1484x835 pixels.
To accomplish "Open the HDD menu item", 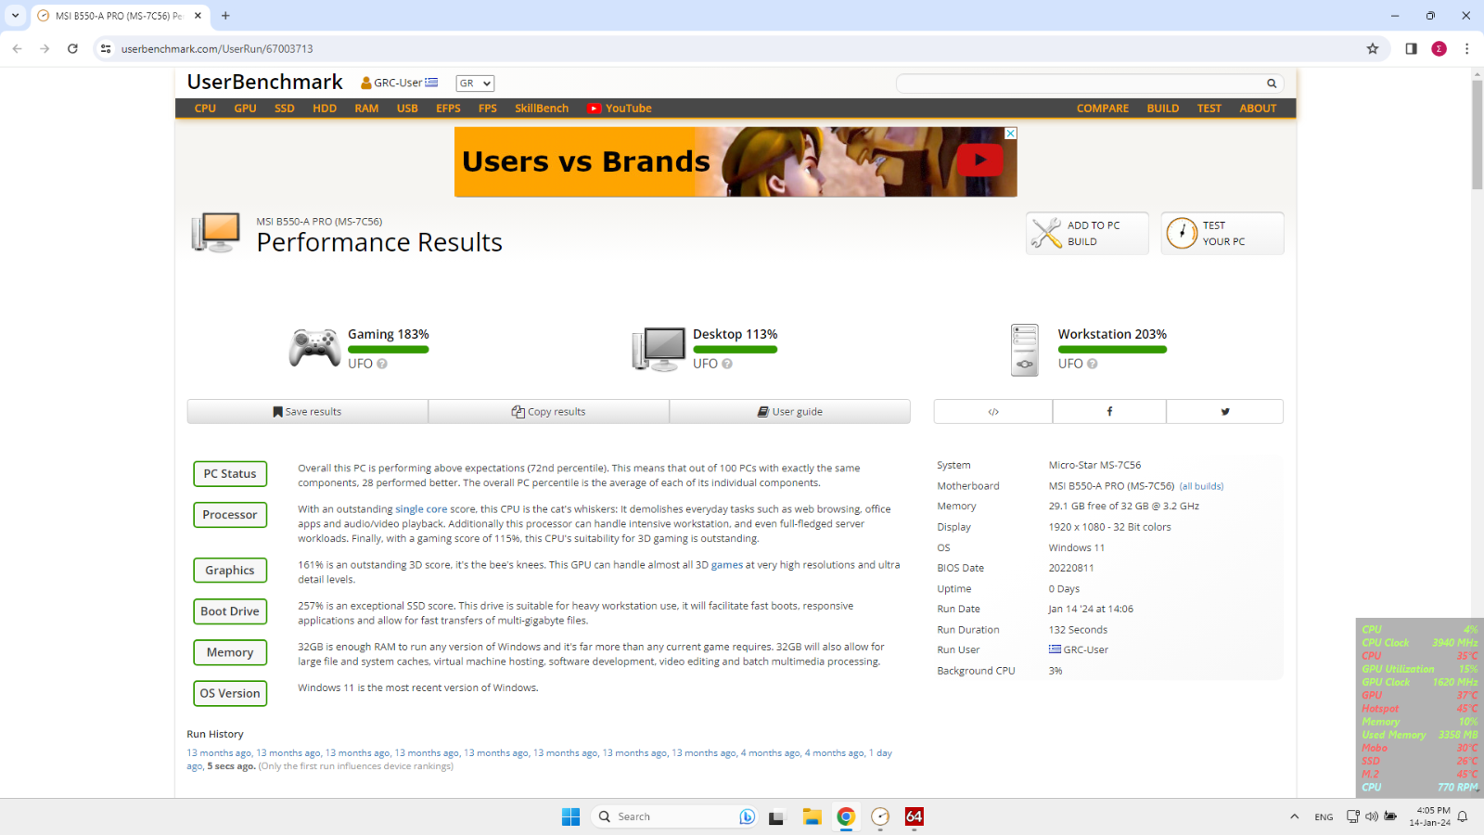I will tap(325, 109).
